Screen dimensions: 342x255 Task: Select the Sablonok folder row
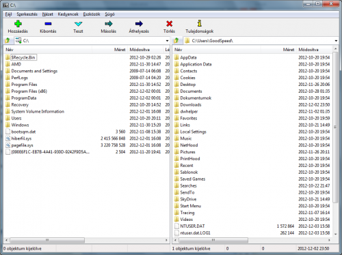pos(253,172)
